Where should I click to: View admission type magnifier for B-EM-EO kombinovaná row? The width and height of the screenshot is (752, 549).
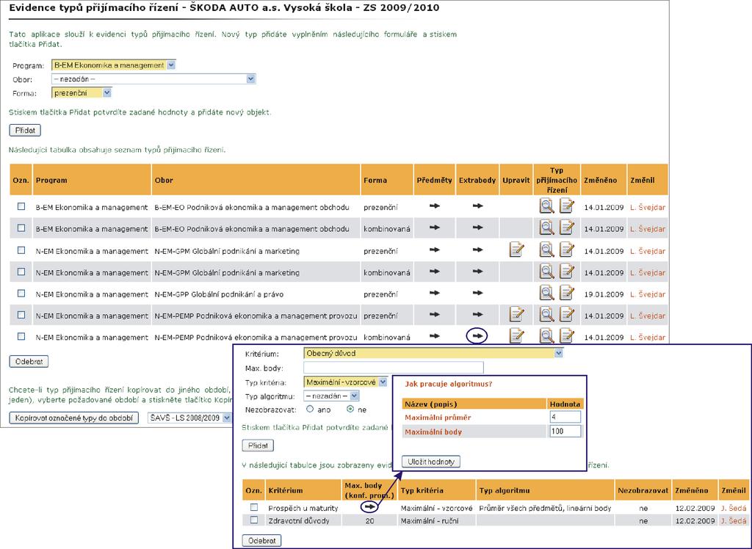(x=546, y=228)
